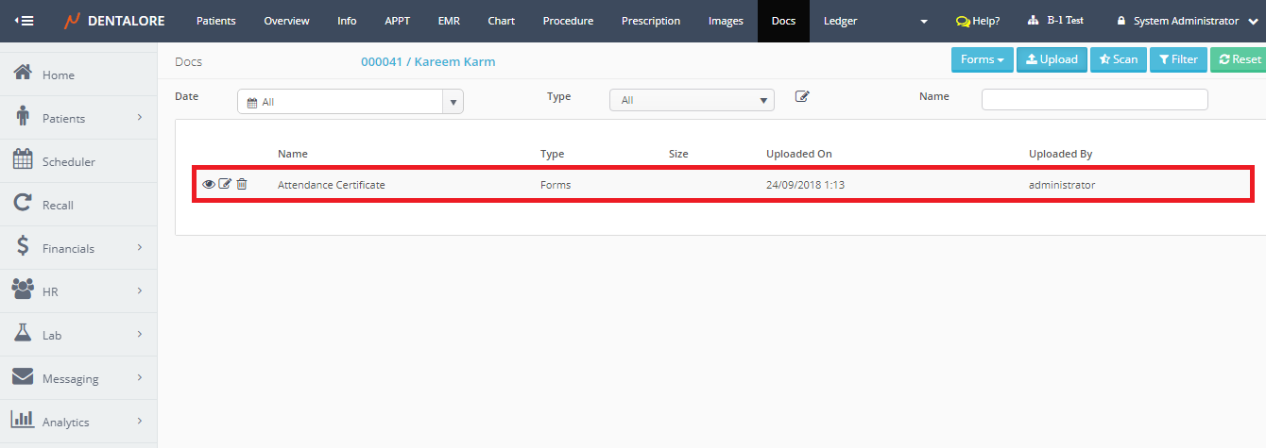Screen dimensions: 1266x448
Task: Open Recall in the sidebar
Action: click(57, 205)
